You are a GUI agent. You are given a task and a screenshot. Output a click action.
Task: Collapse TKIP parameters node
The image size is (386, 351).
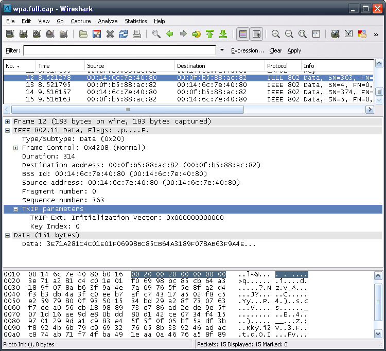(15, 209)
